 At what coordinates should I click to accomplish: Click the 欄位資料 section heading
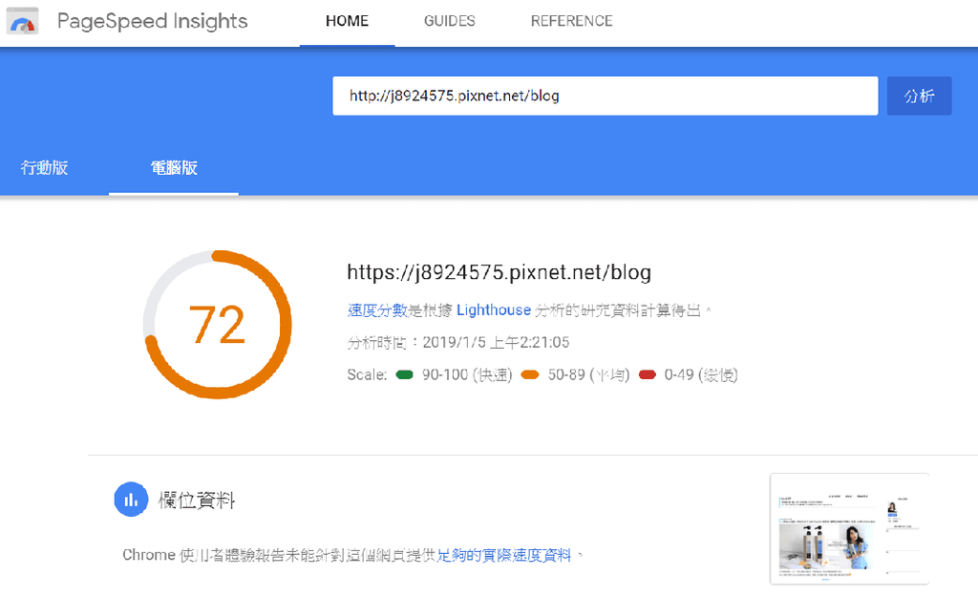coord(197,500)
